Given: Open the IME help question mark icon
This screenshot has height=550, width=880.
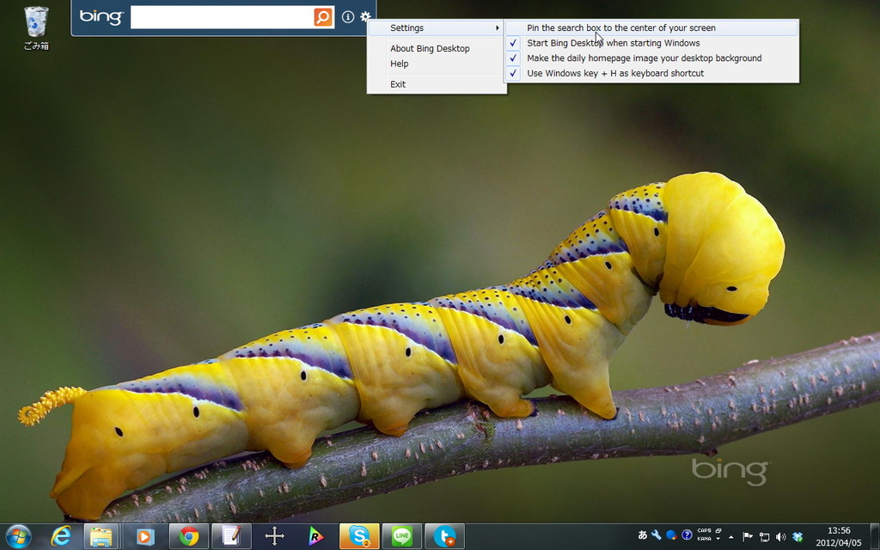Looking at the screenshot, I should [687, 535].
